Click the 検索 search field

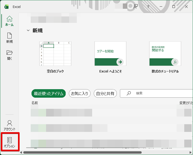point(156,93)
